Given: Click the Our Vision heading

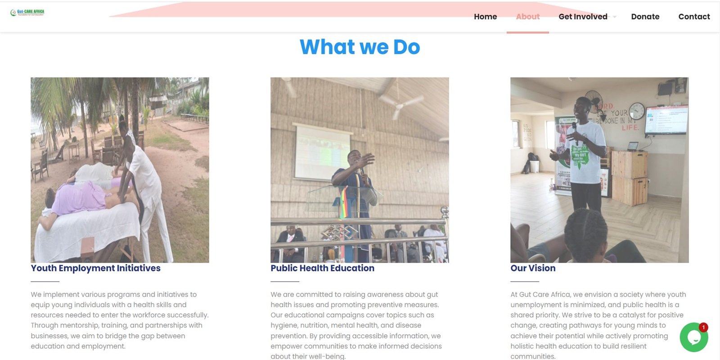Looking at the screenshot, I should (x=533, y=268).
